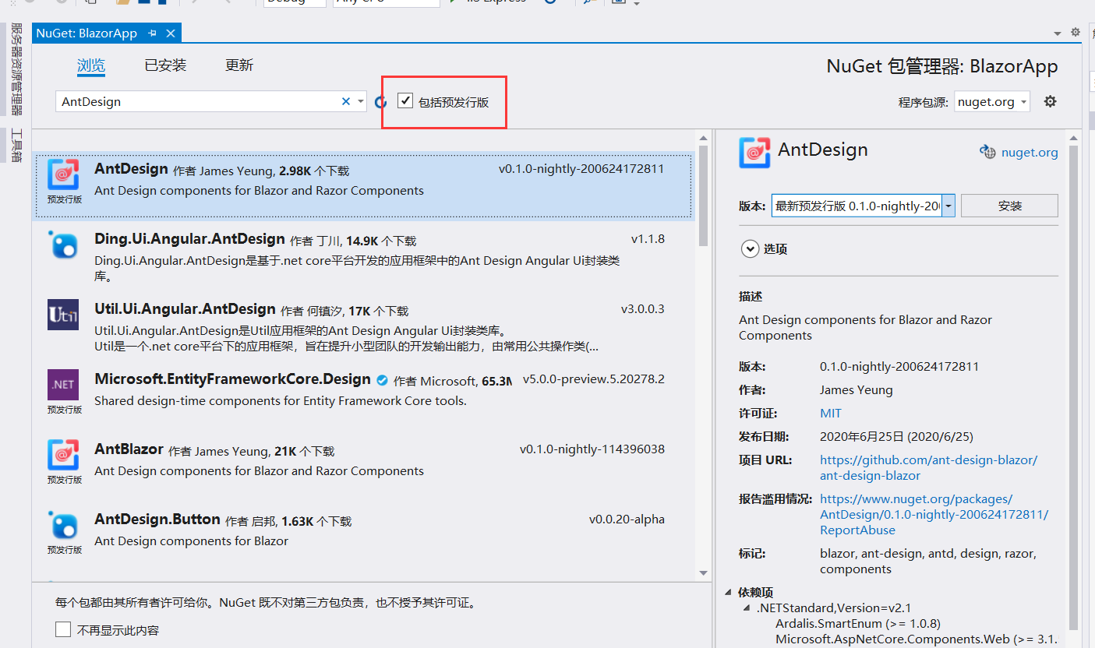The width and height of the screenshot is (1095, 648).
Task: Check 不再显示此内容 checkbox
Action: tap(63, 629)
